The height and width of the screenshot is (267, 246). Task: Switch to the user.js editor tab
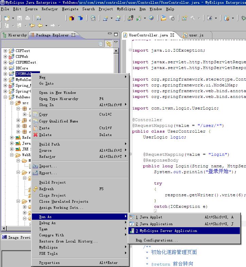click(196, 35)
